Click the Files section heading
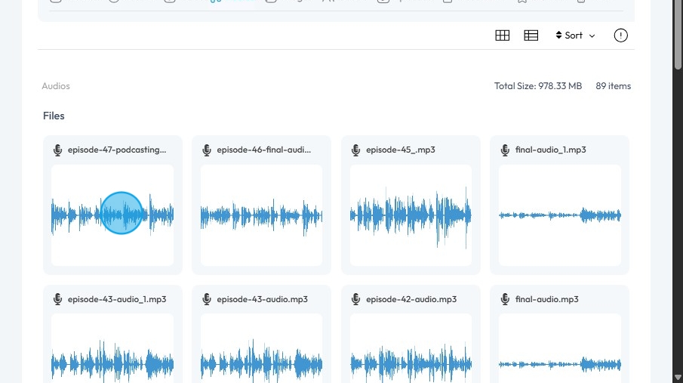The image size is (683, 383). pyautogui.click(x=54, y=116)
